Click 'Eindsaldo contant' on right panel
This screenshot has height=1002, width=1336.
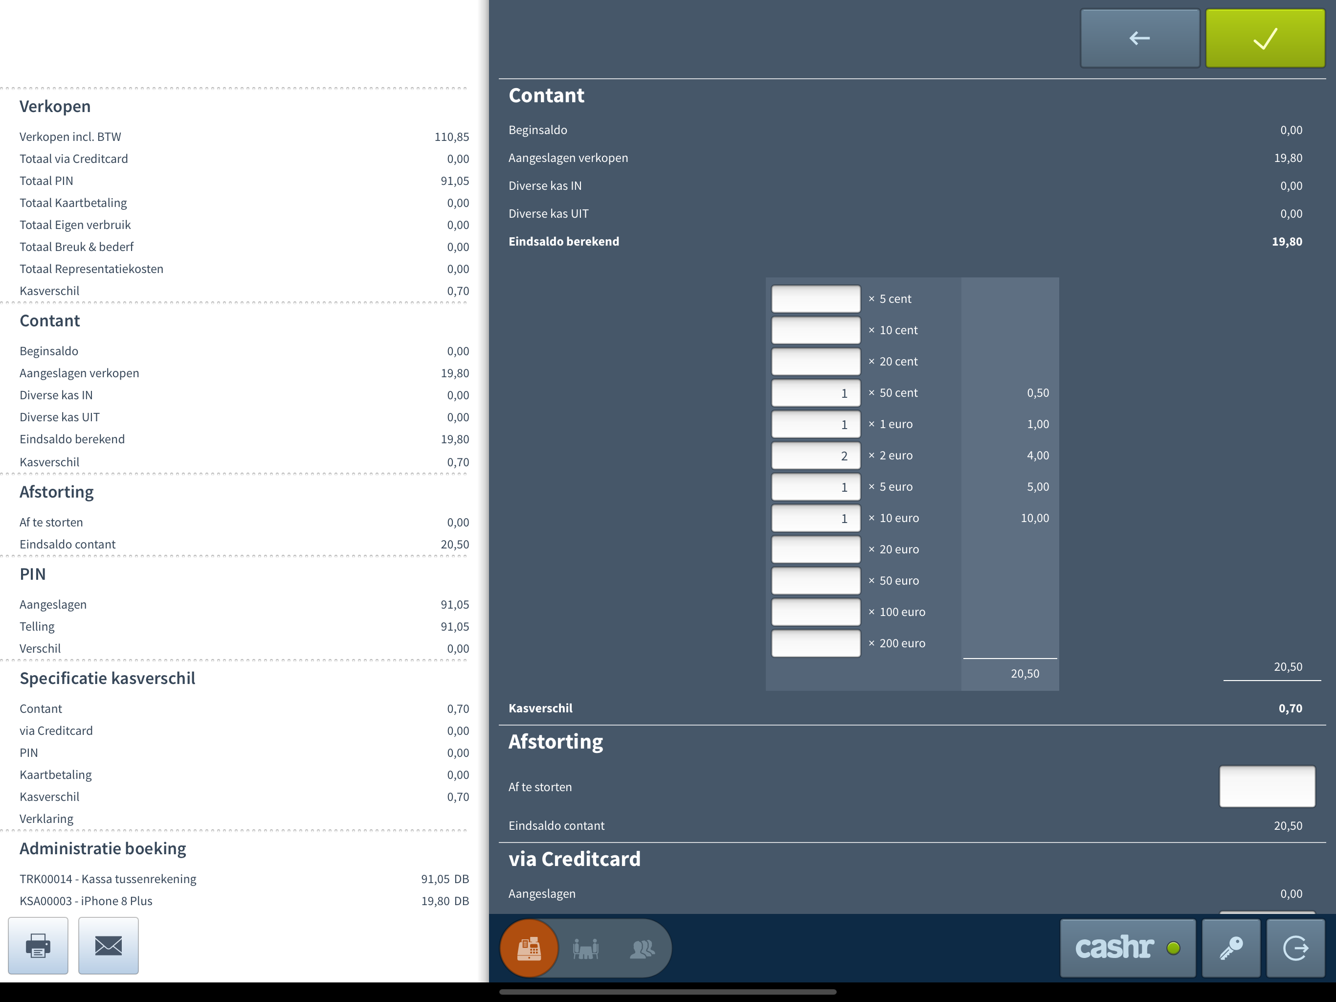(x=557, y=825)
